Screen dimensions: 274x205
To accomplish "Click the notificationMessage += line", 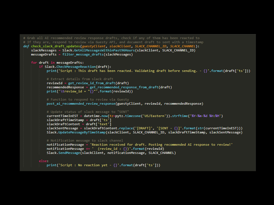I will coord(105,149).
